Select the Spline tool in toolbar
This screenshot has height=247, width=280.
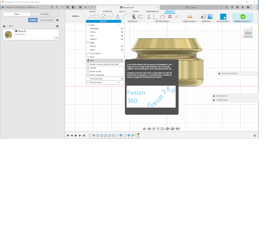coord(110,17)
